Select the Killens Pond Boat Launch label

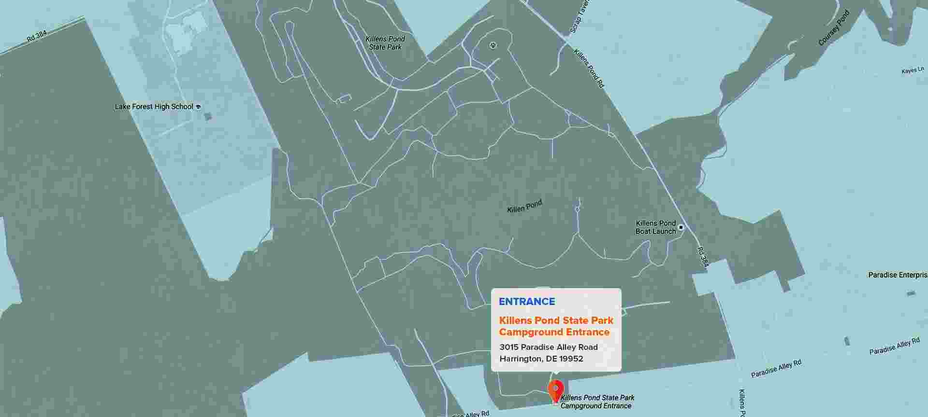click(655, 227)
